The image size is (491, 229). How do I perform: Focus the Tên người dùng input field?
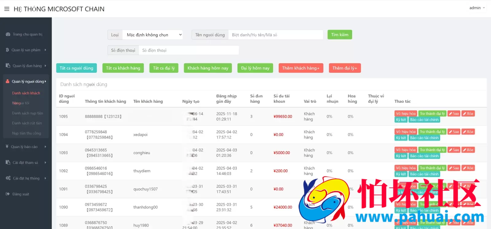tap(276, 35)
